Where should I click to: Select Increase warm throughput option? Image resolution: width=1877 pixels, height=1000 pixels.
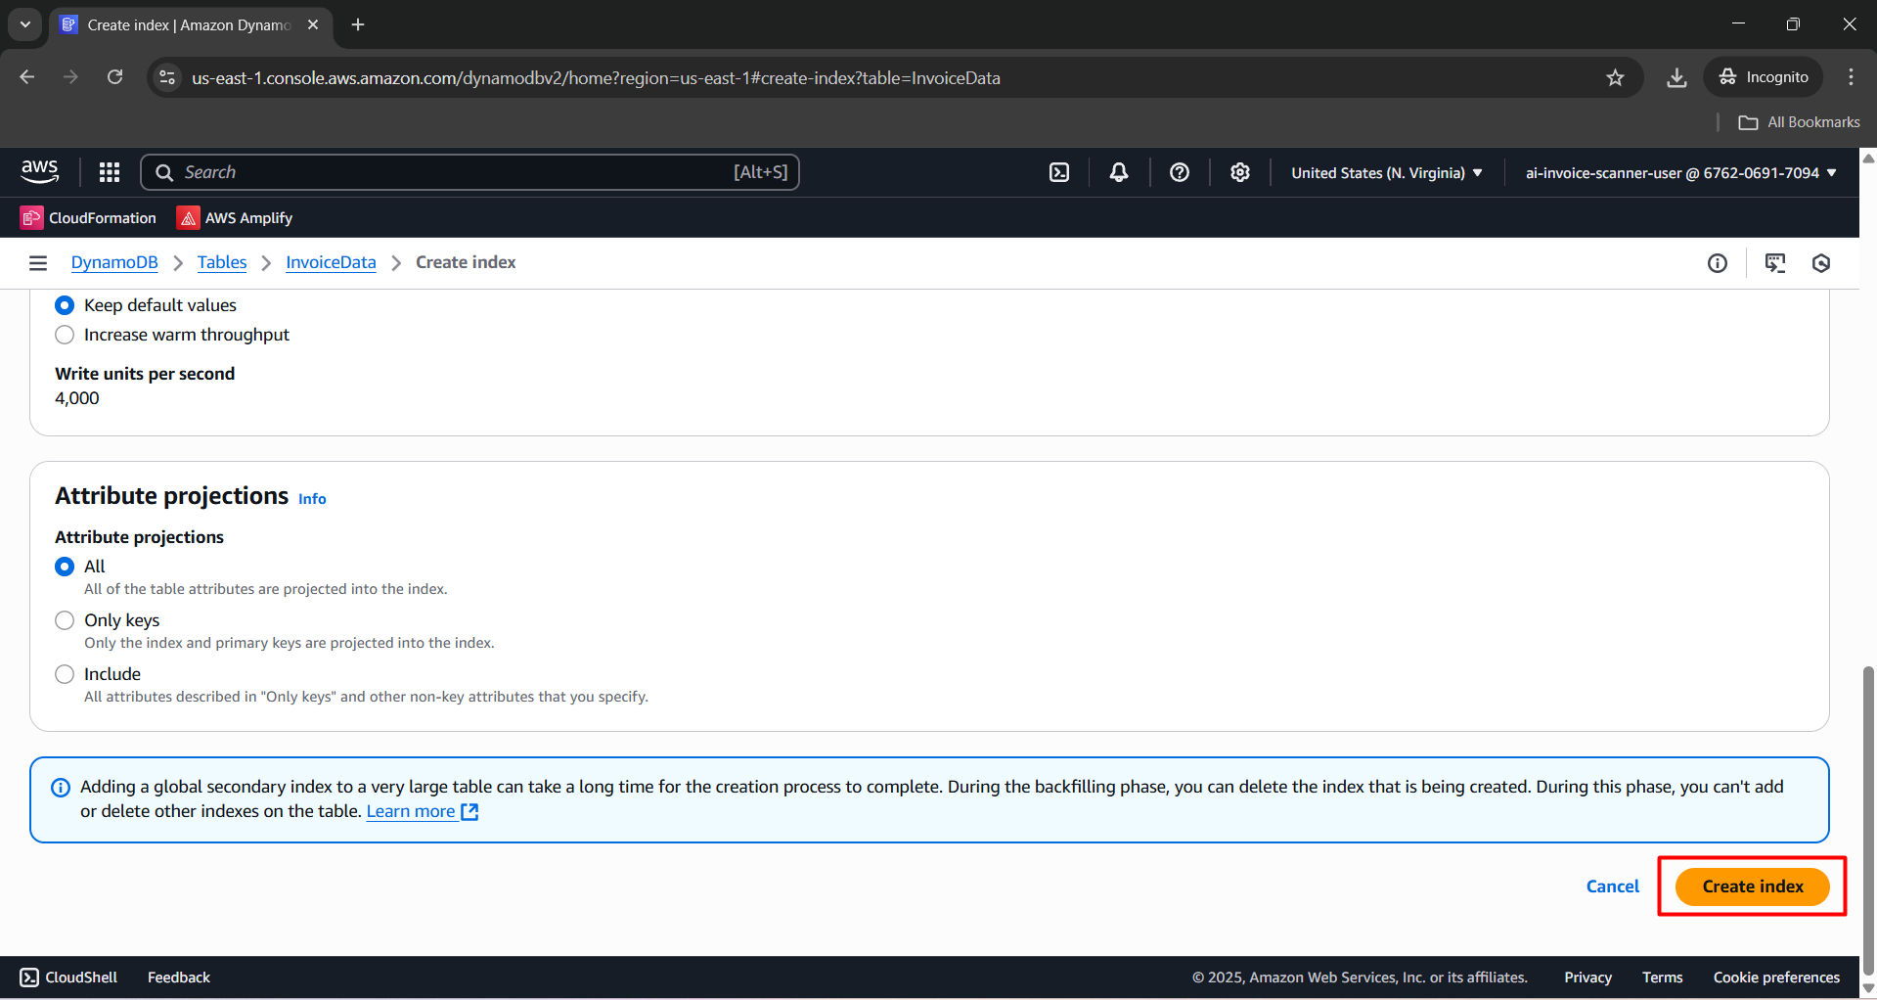tap(65, 335)
